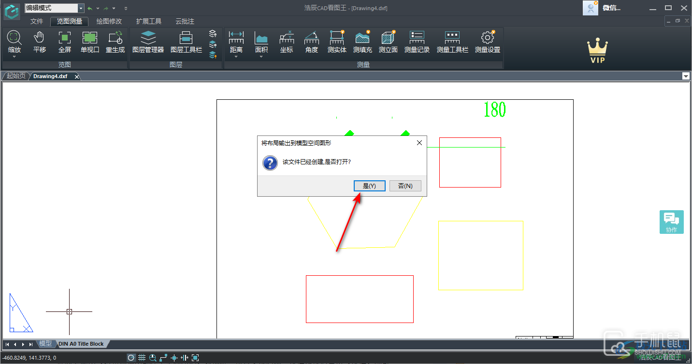The width and height of the screenshot is (692, 364).
Task: Select the 坐标 coordinate tool
Action: (287, 41)
